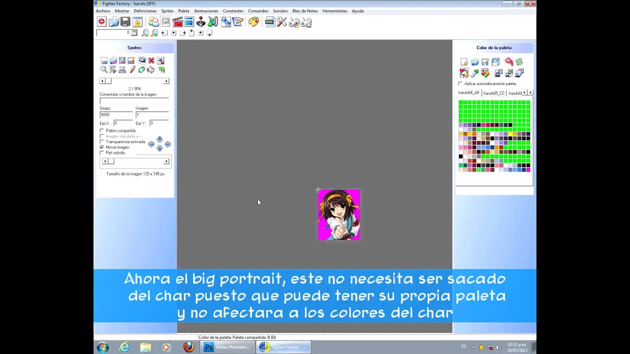Move image right with blue arrow
Viewport: 630px width, 354px height.
[x=168, y=144]
